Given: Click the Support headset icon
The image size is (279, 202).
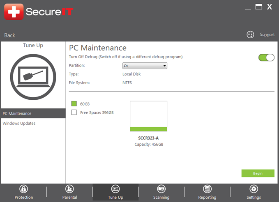Looking at the screenshot, I should pyautogui.click(x=250, y=34).
